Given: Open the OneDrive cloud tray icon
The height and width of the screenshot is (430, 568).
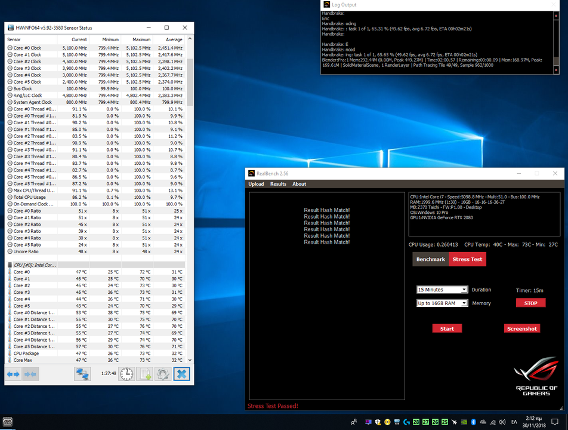Looking at the screenshot, I should point(483,422).
